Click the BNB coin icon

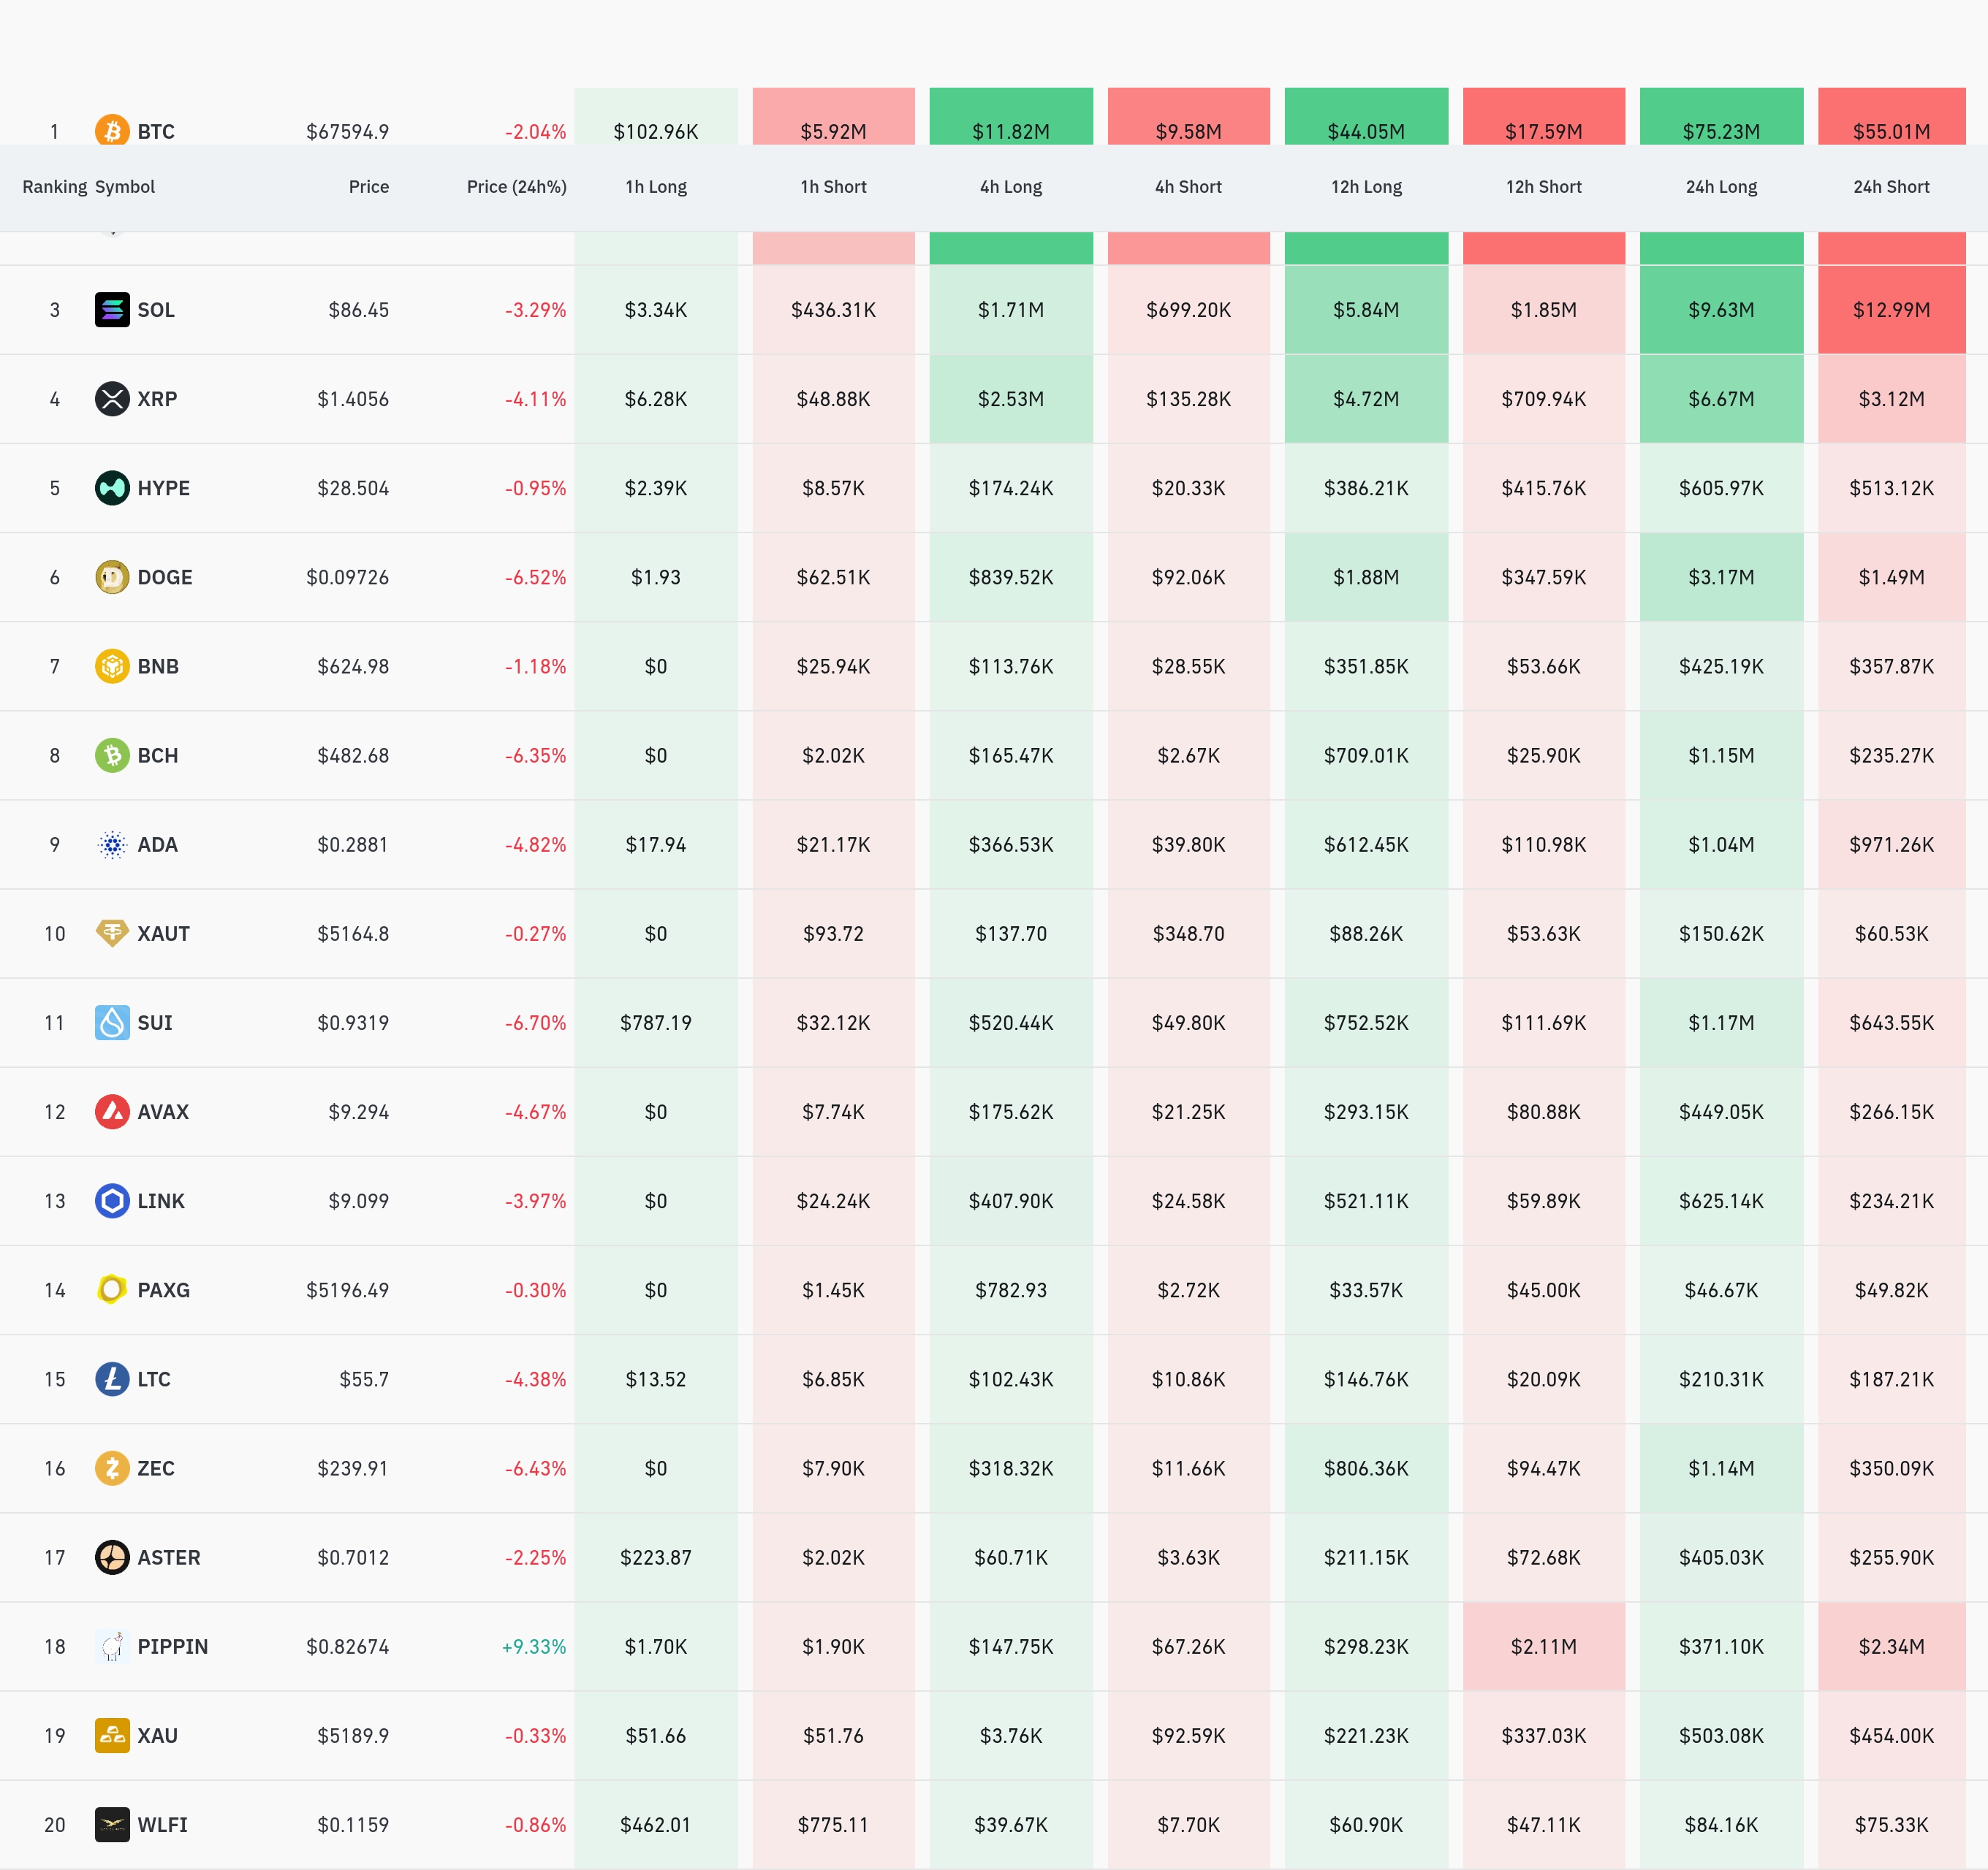point(112,665)
